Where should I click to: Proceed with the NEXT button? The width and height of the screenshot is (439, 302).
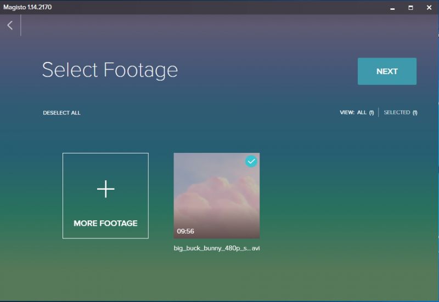(387, 71)
